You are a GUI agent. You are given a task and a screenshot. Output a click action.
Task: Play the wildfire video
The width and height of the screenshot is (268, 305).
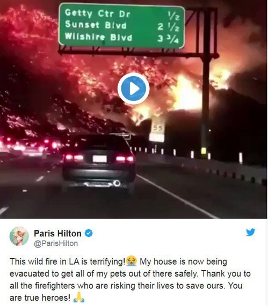pyautogui.click(x=133, y=89)
